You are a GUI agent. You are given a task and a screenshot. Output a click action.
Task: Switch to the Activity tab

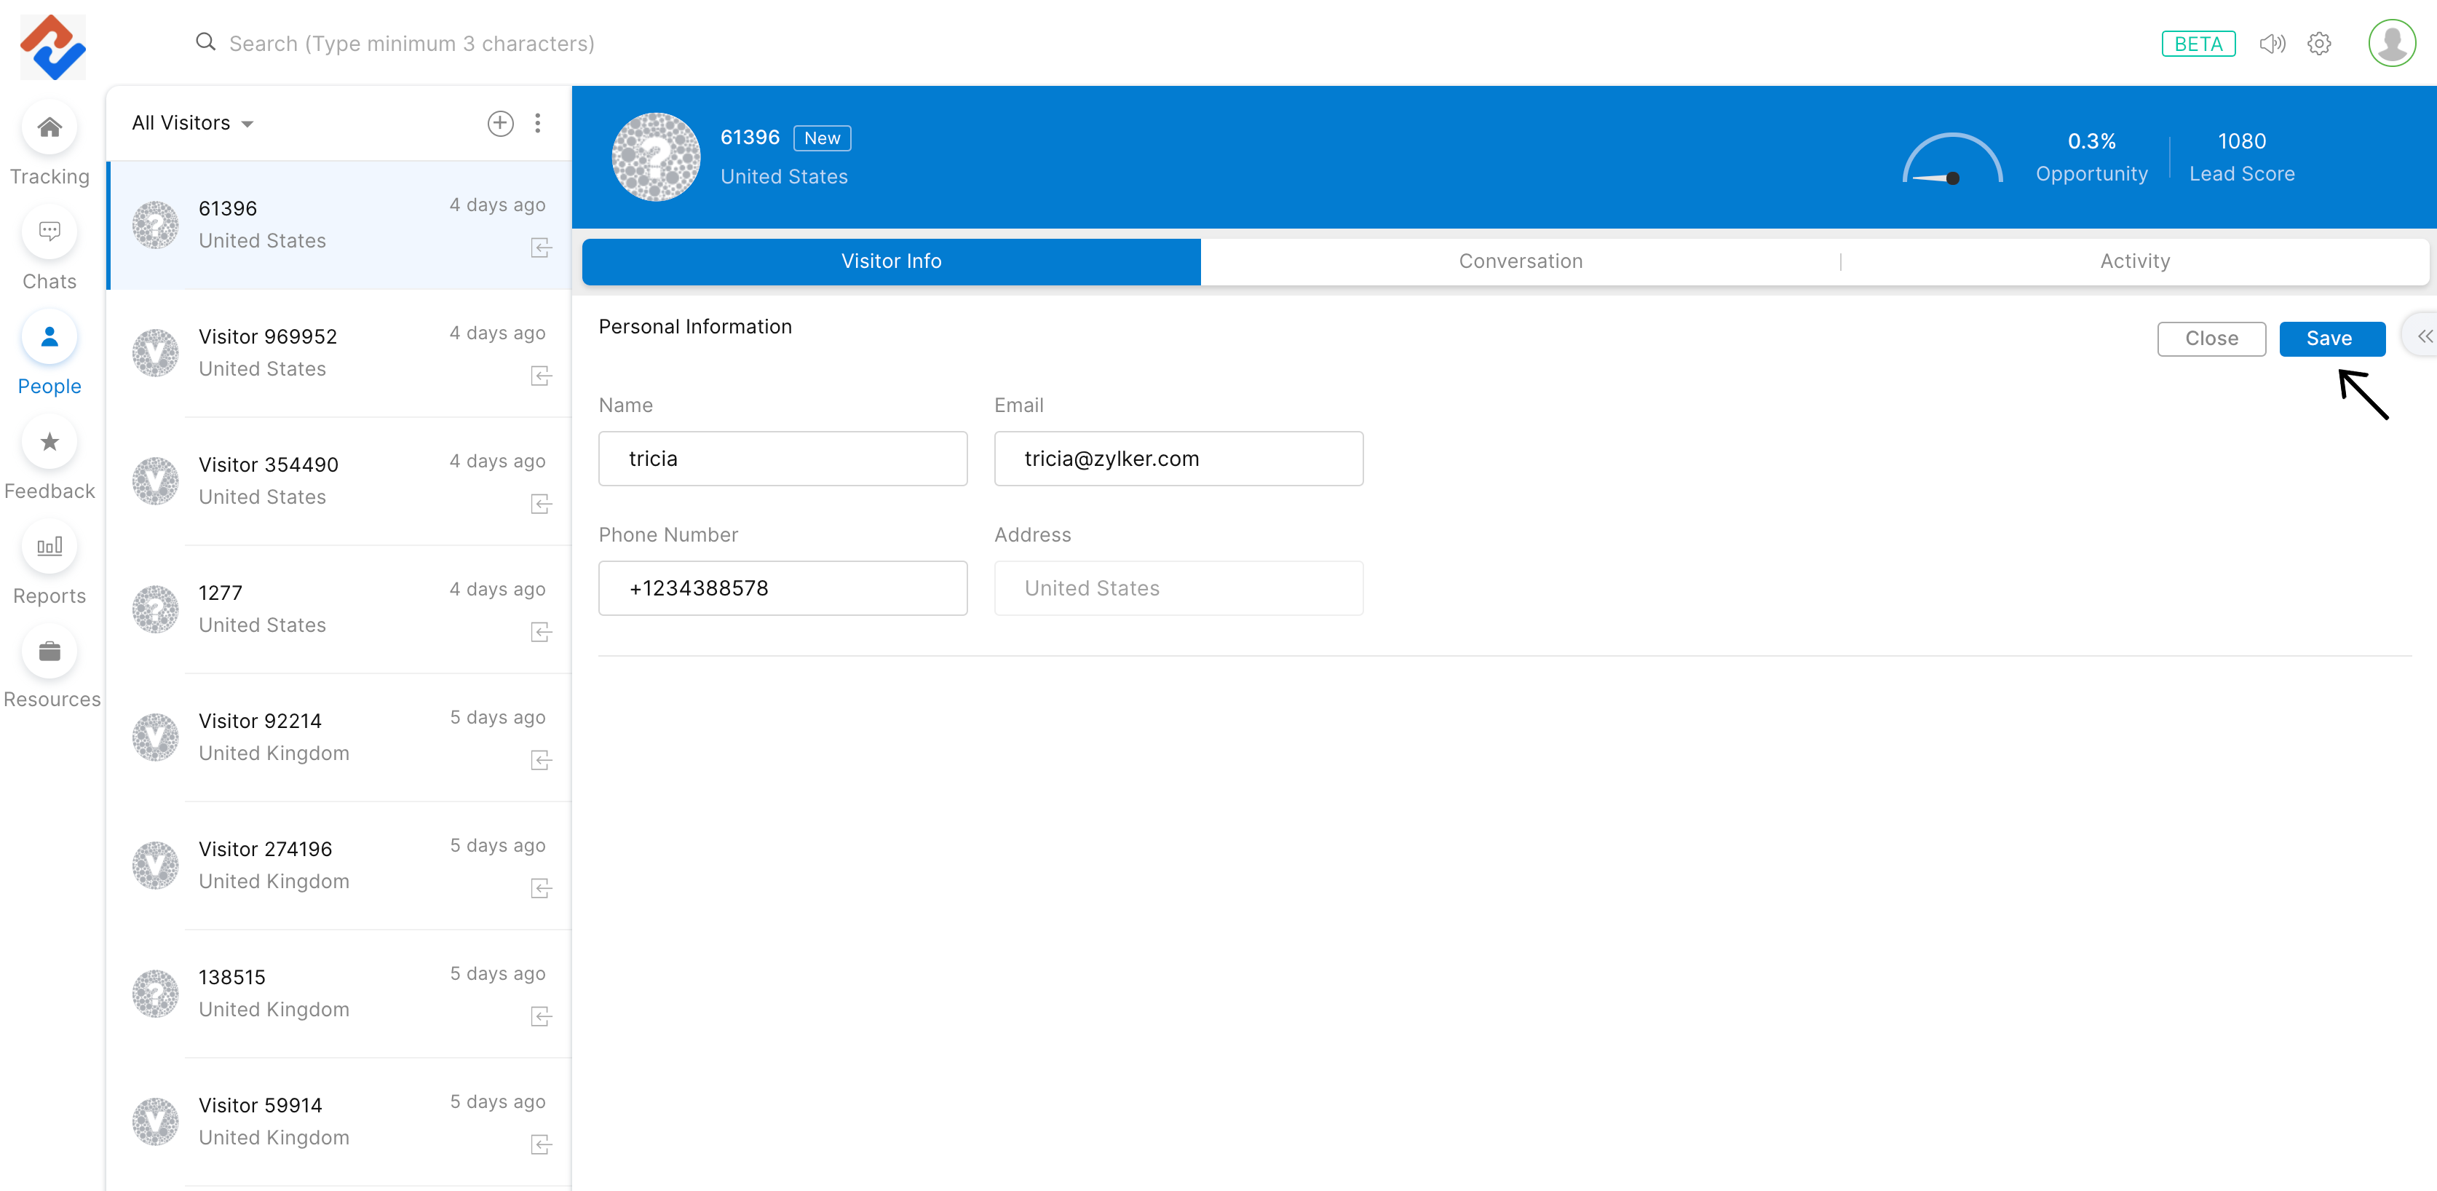pyautogui.click(x=2134, y=261)
